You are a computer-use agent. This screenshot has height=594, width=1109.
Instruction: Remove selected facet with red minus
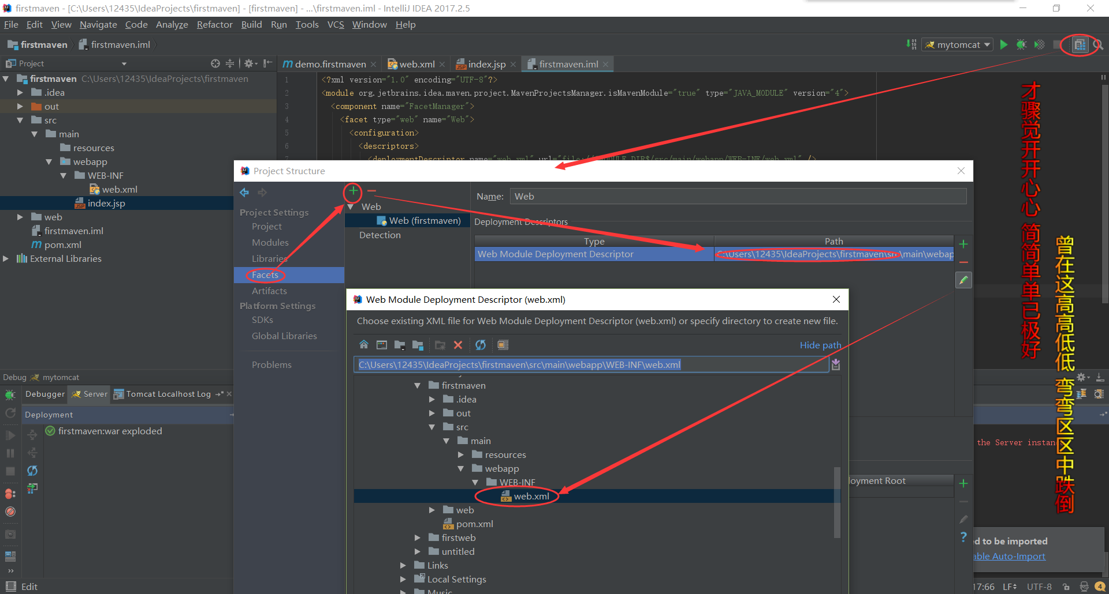[x=371, y=191]
